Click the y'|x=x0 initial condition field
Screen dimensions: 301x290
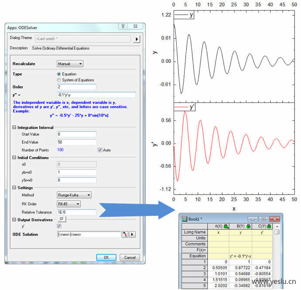[77, 180]
